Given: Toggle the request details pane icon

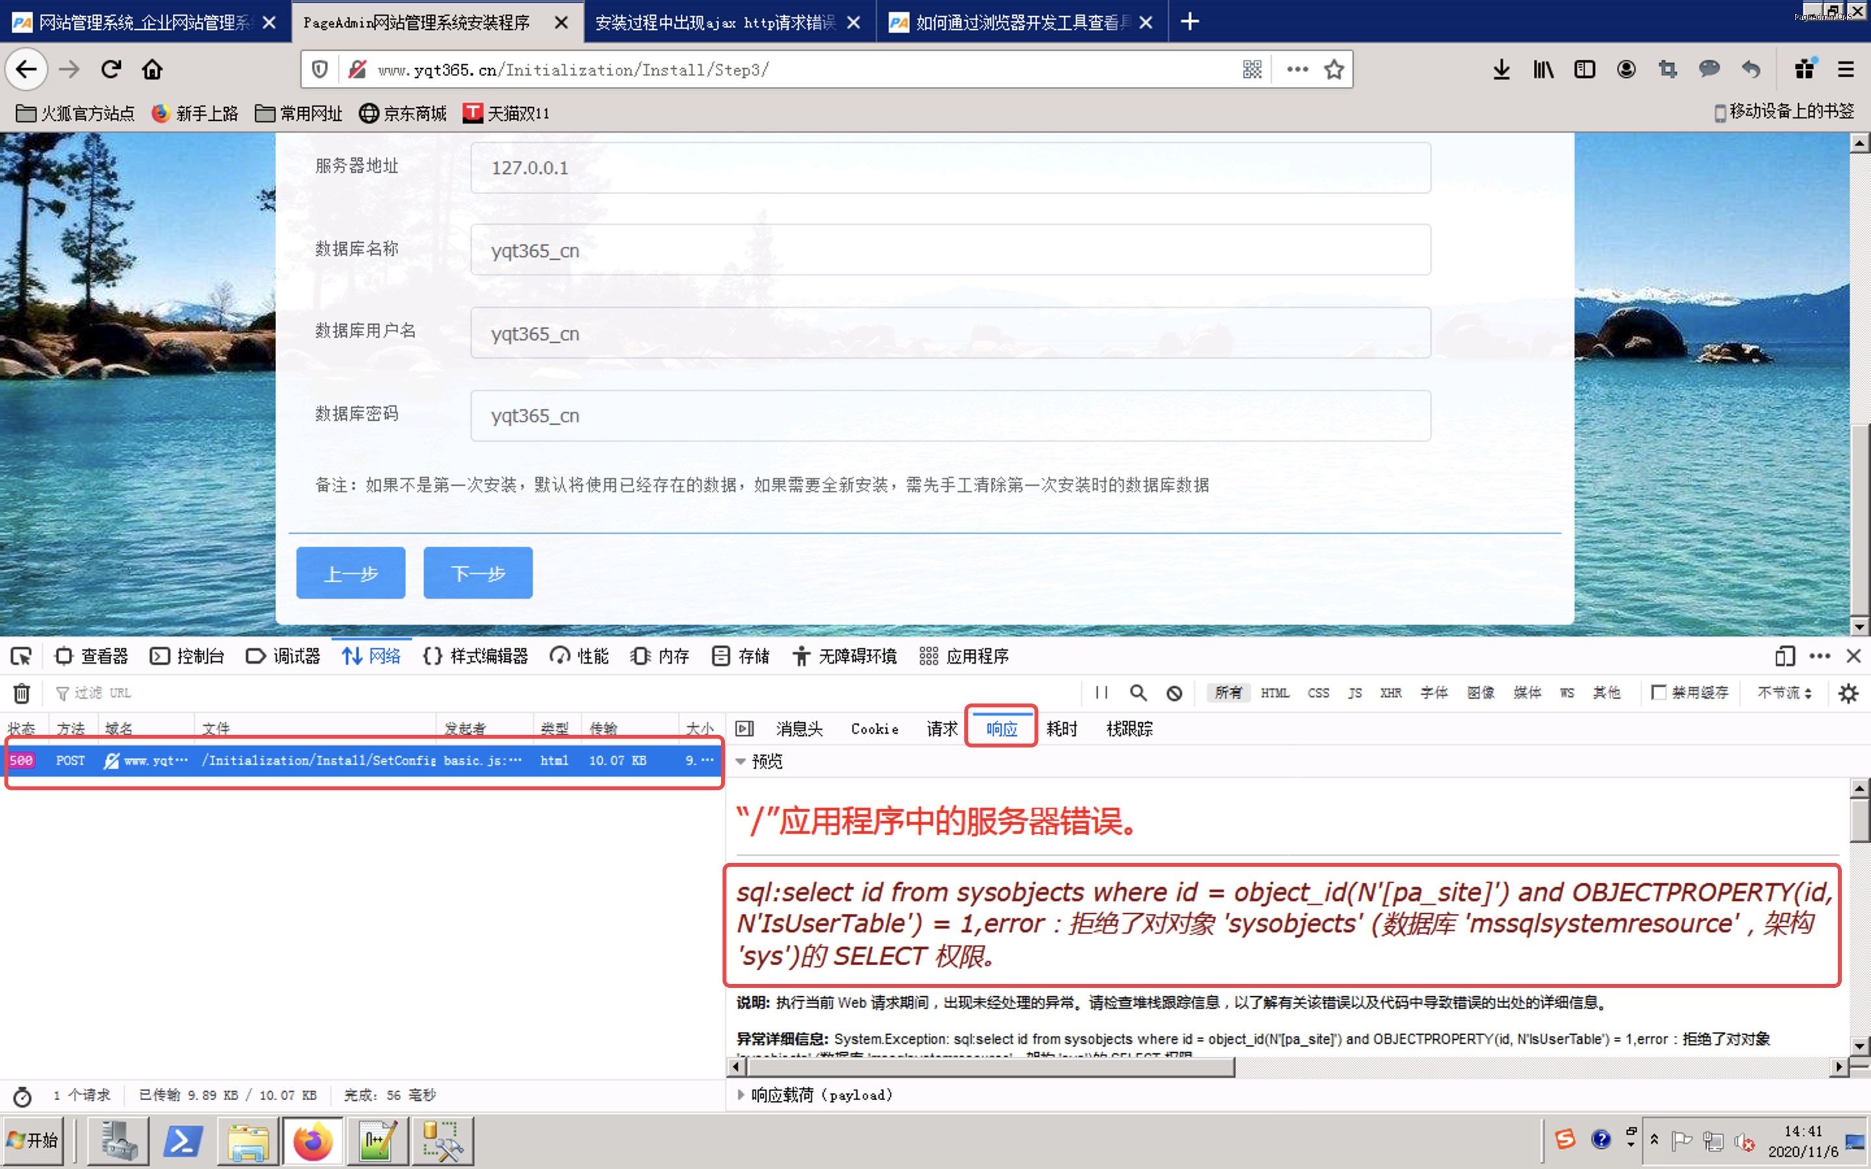Looking at the screenshot, I should point(745,728).
